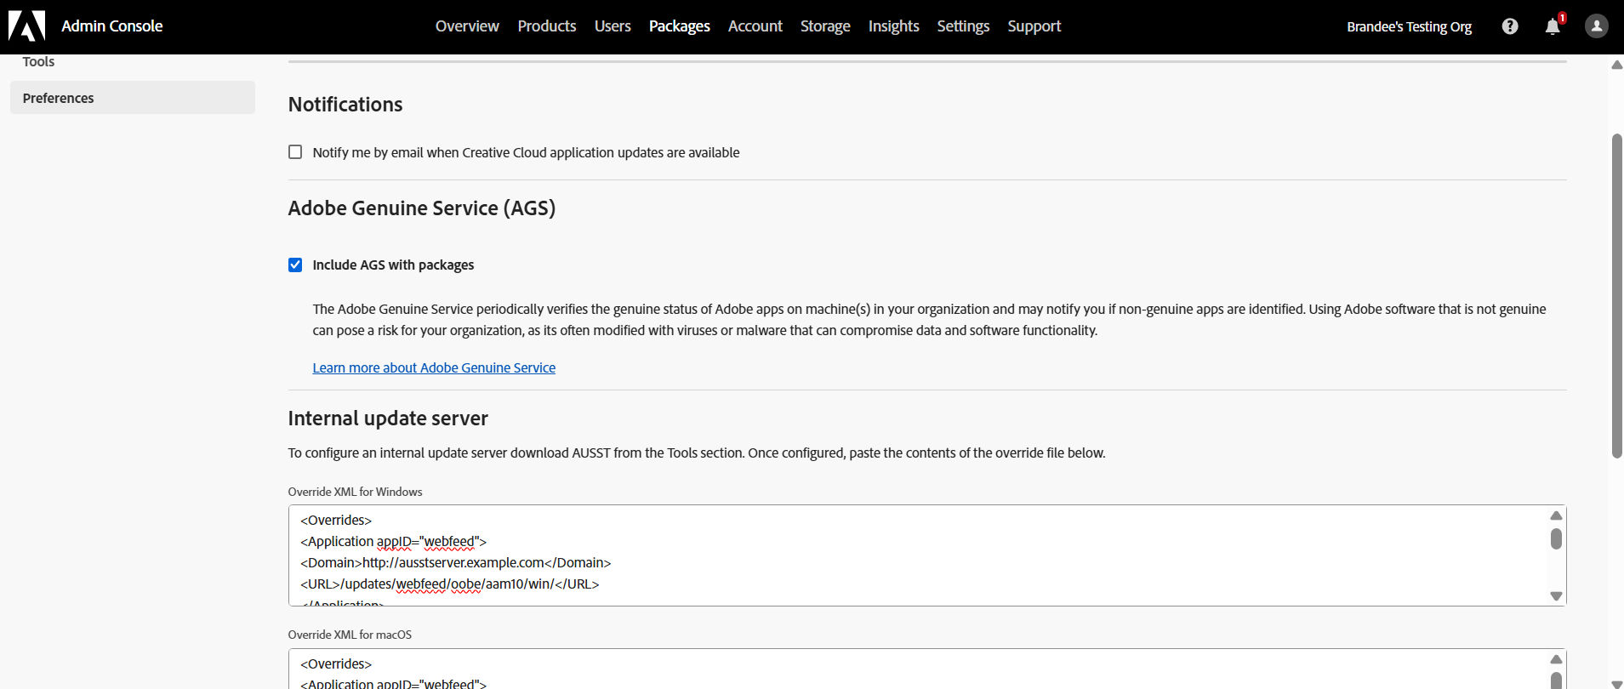Click the Application appID line in Windows XML
1624x689 pixels.
(393, 541)
